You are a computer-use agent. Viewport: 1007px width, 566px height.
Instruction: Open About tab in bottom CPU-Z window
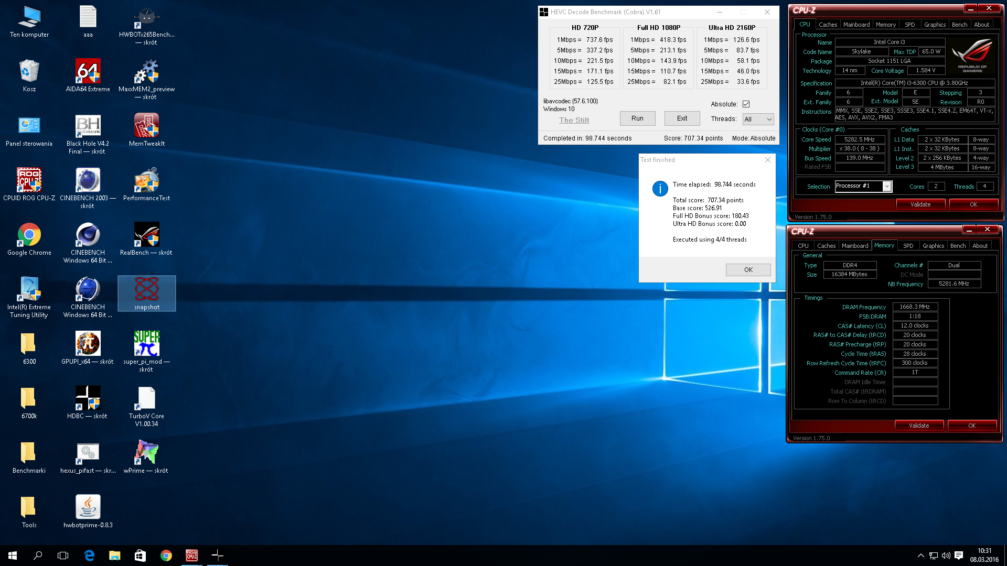(980, 246)
